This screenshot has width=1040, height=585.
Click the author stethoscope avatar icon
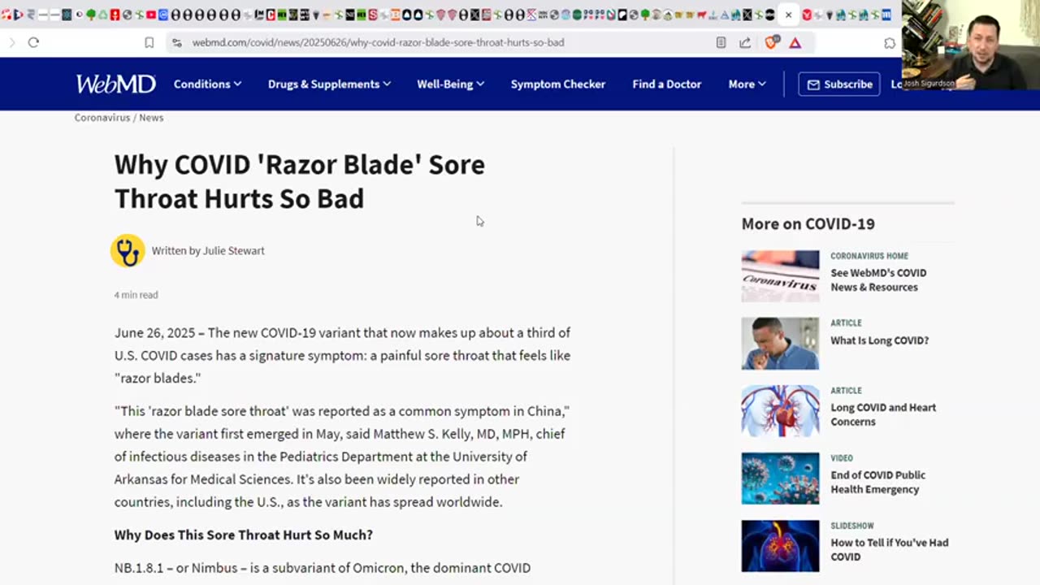[x=128, y=251]
